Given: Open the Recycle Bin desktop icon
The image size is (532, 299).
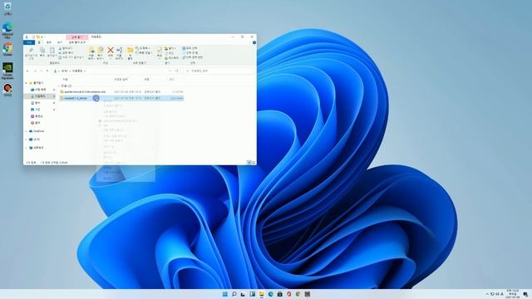Looking at the screenshot, I should (x=7, y=8).
